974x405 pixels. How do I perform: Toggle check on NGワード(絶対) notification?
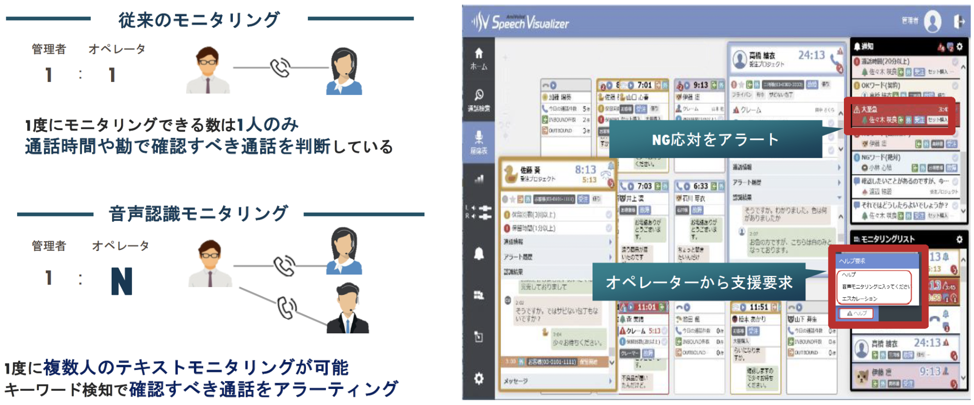coord(955,157)
